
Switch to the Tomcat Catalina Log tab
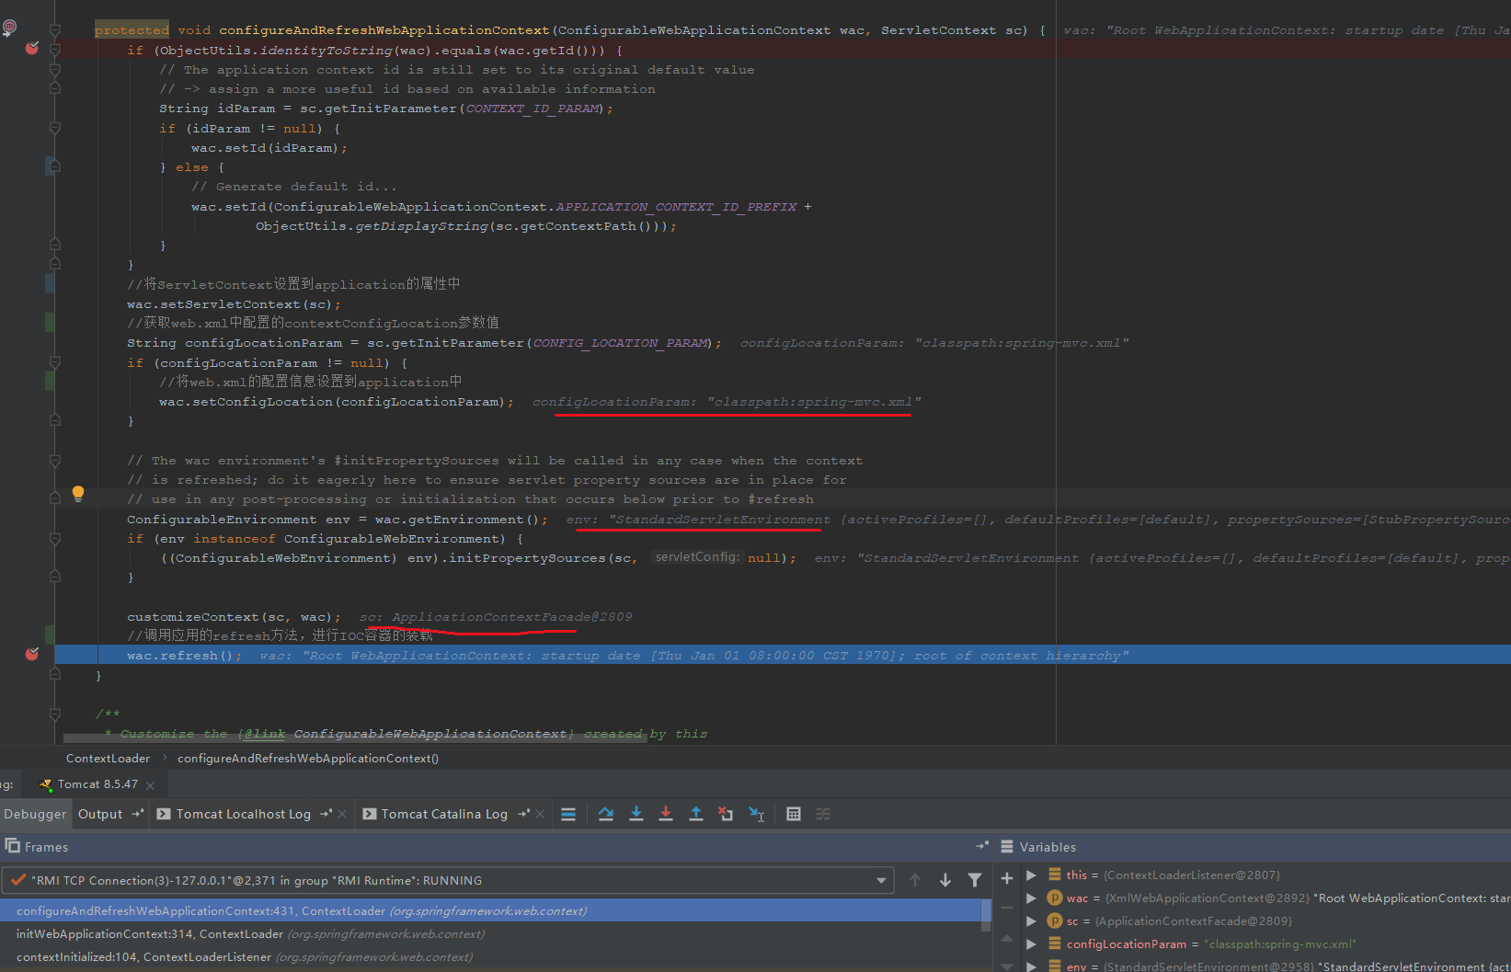point(443,814)
